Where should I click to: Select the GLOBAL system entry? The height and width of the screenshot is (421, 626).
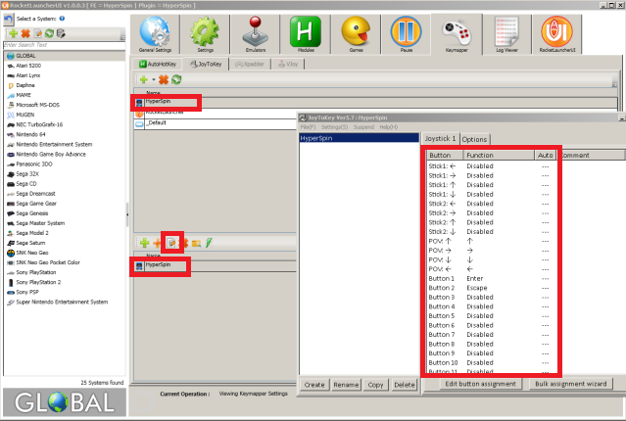[64, 56]
